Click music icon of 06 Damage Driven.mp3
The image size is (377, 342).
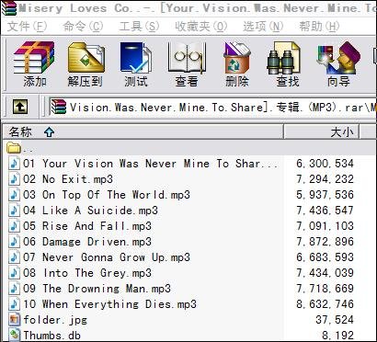[15, 242]
